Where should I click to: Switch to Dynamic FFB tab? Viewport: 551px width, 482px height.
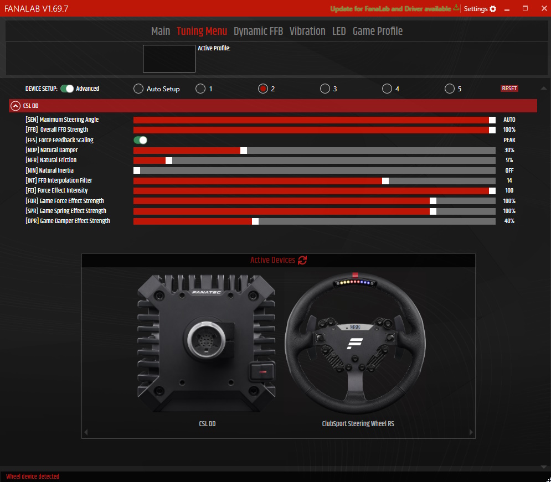click(x=258, y=31)
